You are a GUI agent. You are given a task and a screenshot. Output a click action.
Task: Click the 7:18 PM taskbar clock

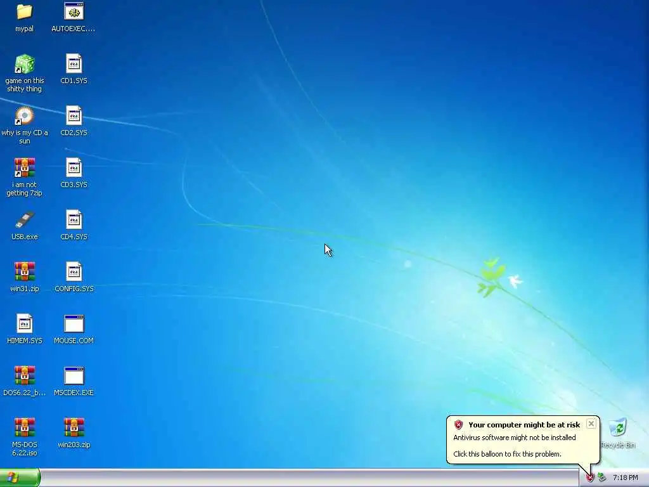tap(626, 478)
